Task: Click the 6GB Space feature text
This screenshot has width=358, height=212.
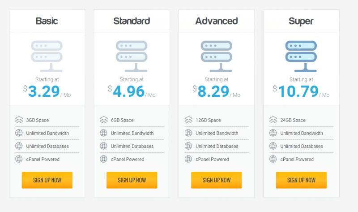Action: coord(122,120)
